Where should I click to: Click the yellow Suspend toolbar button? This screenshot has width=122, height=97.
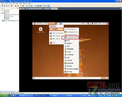pos(18,6)
